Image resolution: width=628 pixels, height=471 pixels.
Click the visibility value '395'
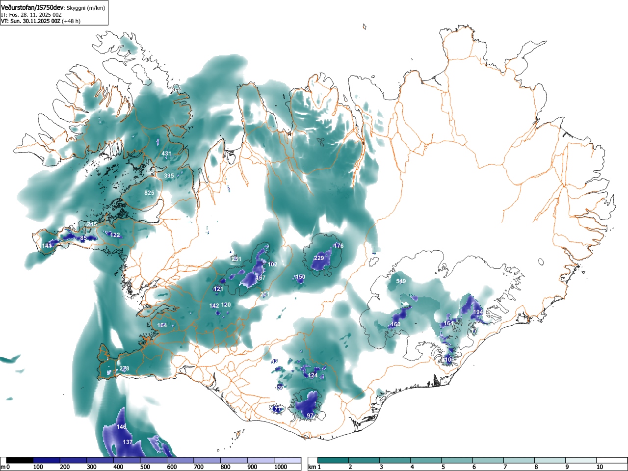point(169,176)
